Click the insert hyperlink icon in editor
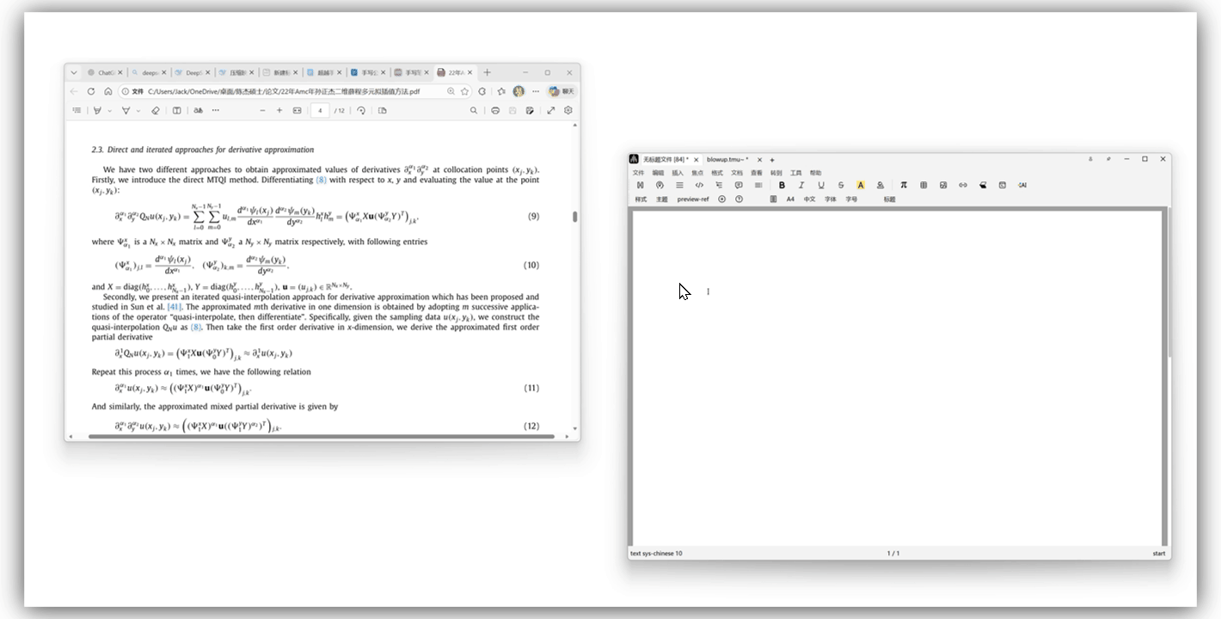This screenshot has height=619, width=1221. click(963, 185)
